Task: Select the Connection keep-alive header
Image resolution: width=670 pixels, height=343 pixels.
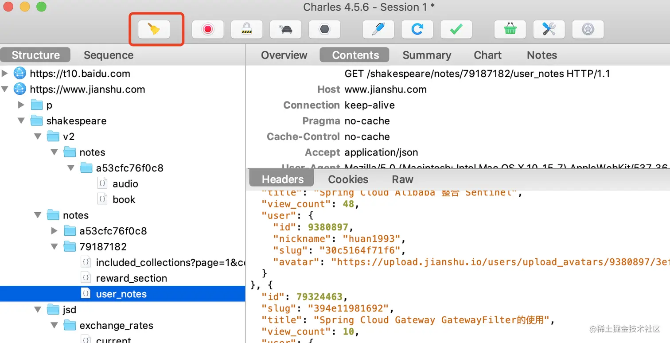Action: 339,105
